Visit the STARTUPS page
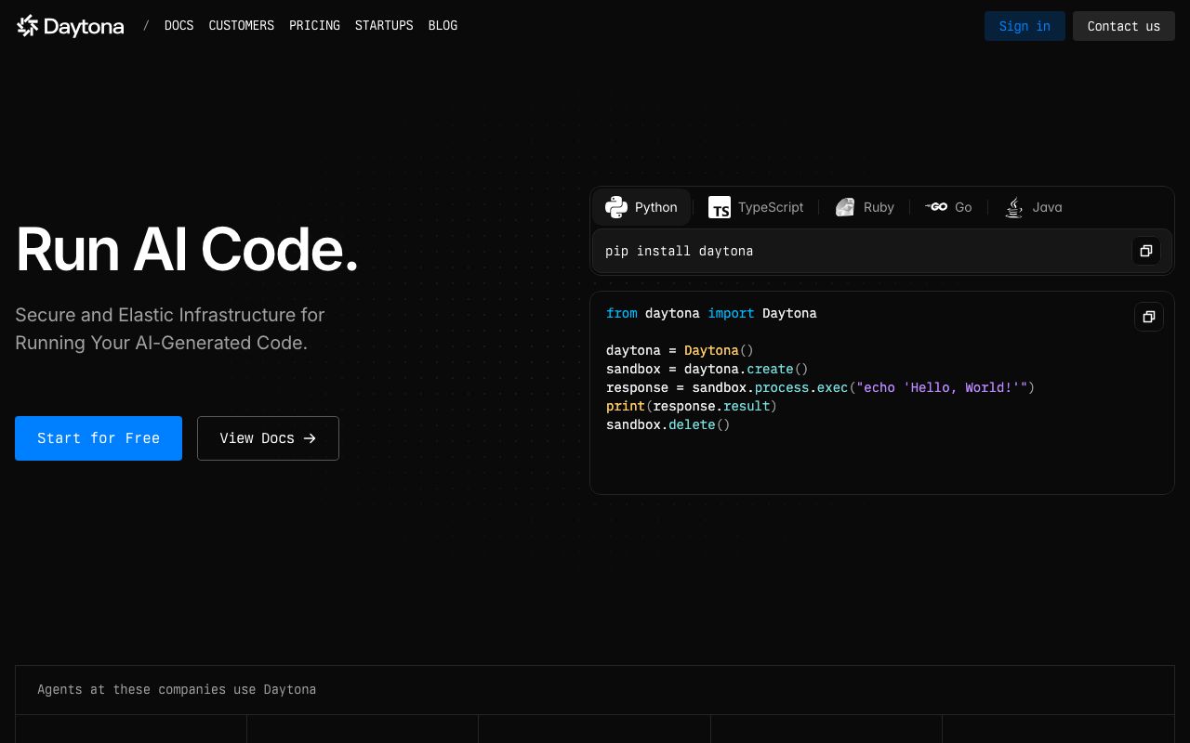Viewport: 1190px width, 743px height. point(384,26)
